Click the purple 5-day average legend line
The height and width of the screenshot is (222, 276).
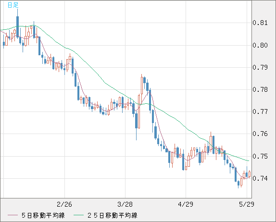(x=13, y=215)
